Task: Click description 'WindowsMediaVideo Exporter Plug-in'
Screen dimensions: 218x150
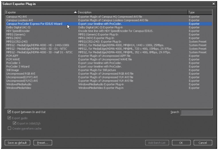Action: pyautogui.click(x=101, y=88)
